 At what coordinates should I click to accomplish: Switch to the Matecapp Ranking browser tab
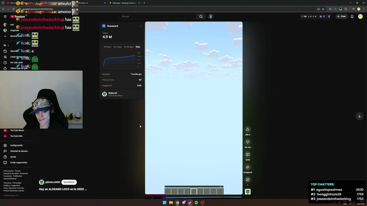coord(125,3)
